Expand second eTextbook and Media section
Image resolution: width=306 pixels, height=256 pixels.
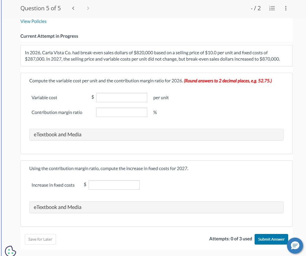click(x=156, y=207)
